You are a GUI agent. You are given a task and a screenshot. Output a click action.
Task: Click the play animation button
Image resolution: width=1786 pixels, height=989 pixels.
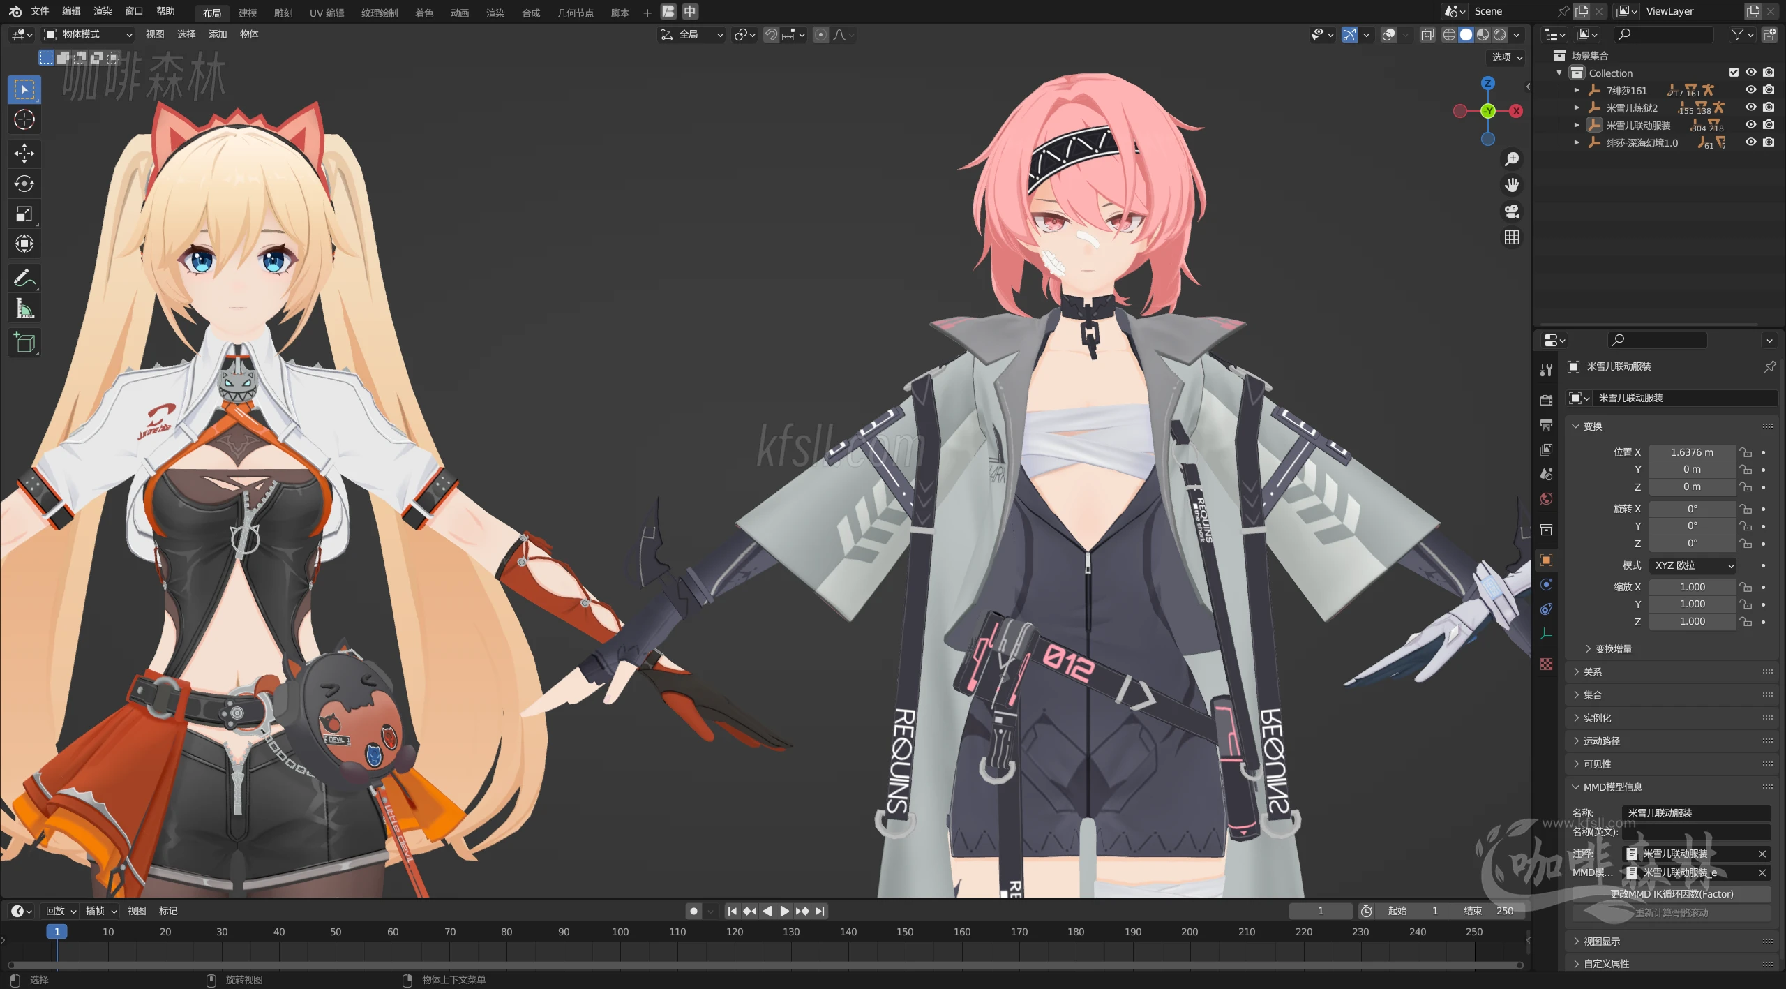pos(784,911)
